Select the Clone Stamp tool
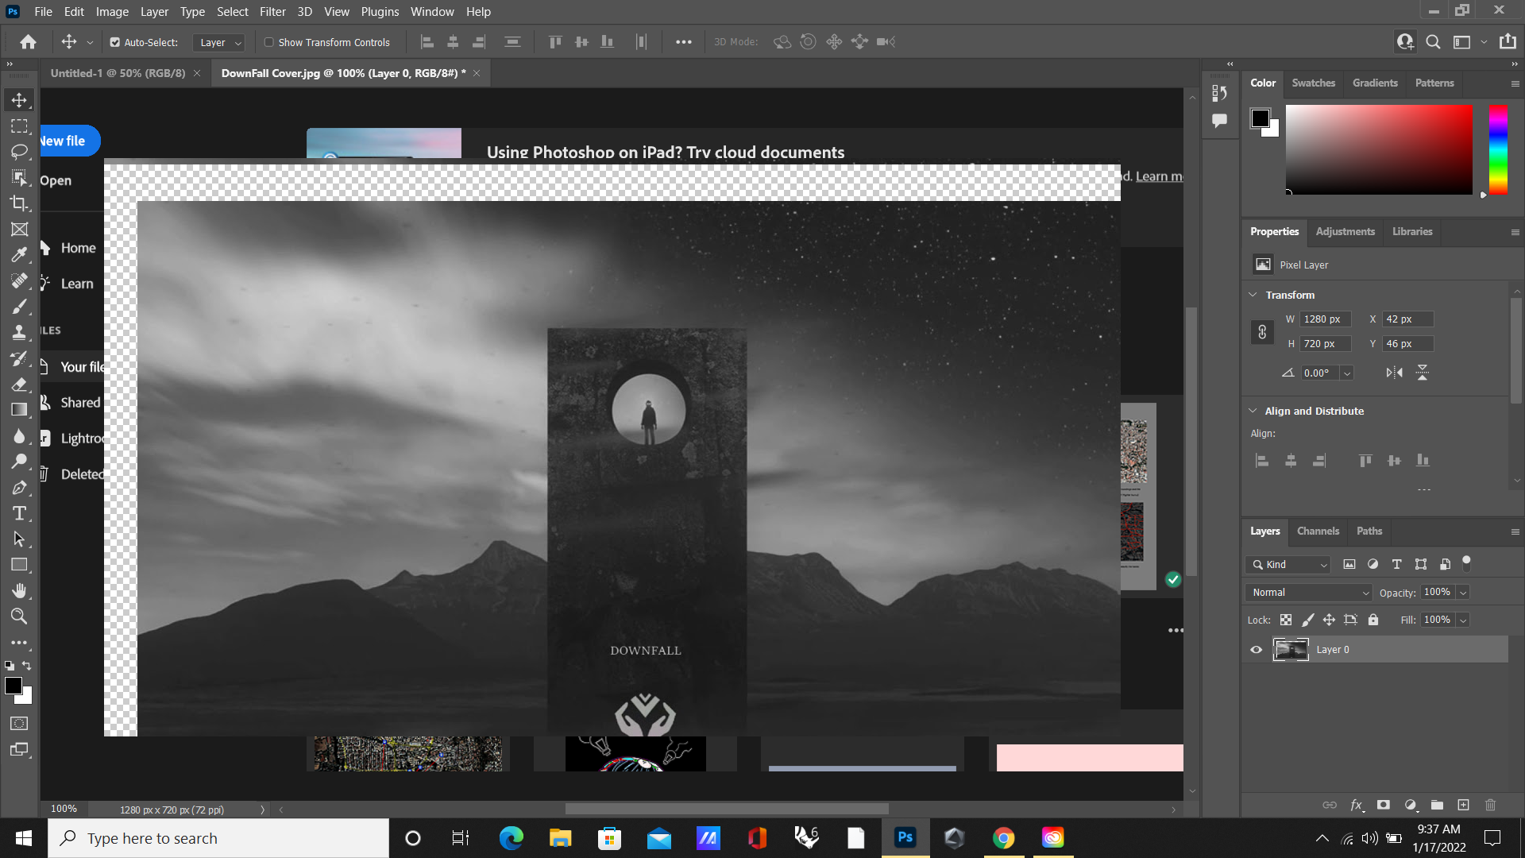1525x858 pixels. tap(20, 332)
